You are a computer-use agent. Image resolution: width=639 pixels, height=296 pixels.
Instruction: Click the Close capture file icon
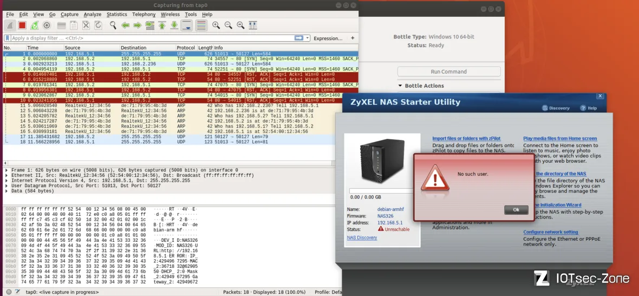[x=86, y=25]
